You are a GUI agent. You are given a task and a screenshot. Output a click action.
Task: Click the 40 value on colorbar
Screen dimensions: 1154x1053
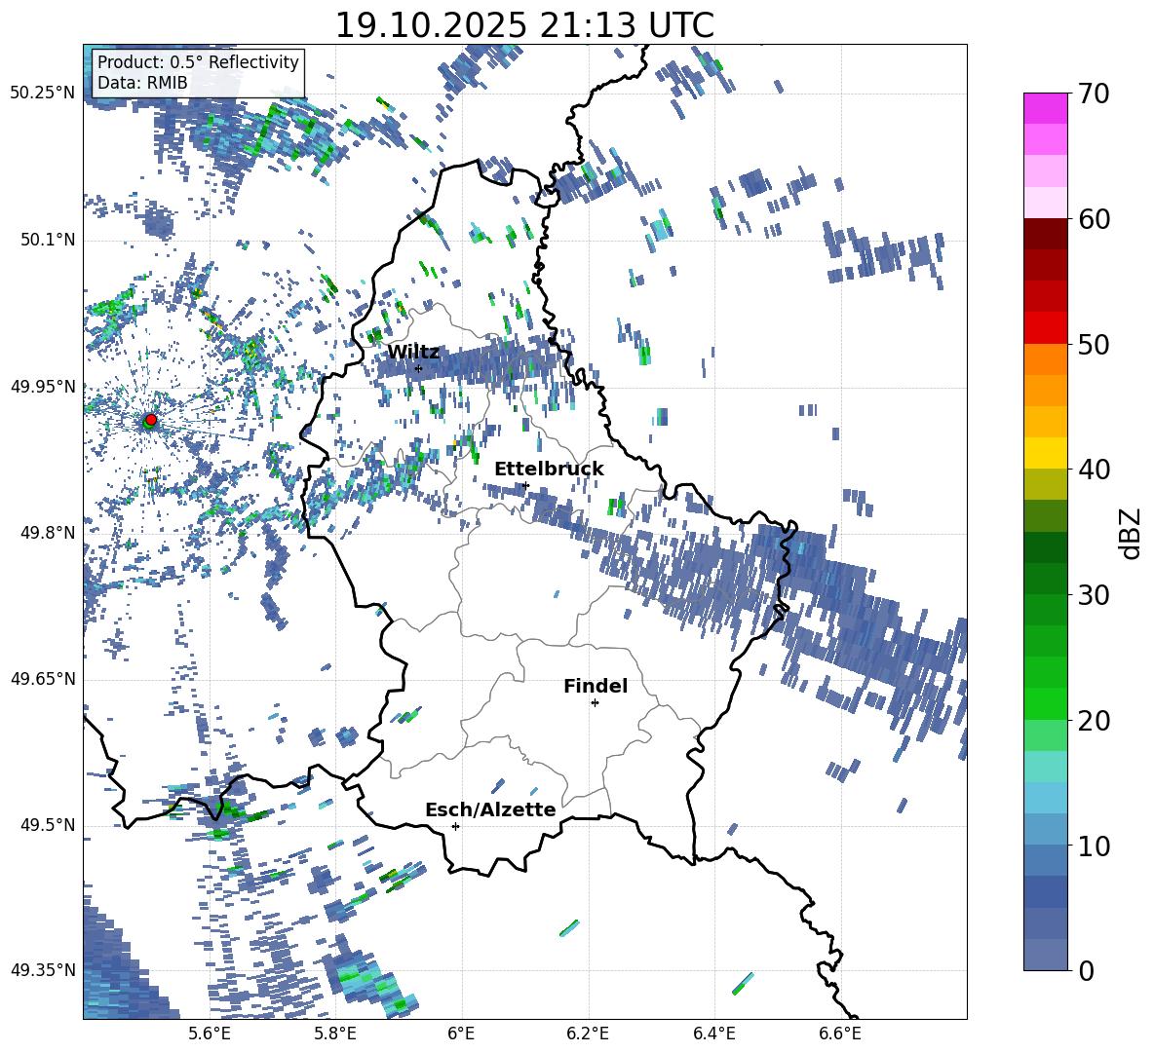[x=1094, y=470]
